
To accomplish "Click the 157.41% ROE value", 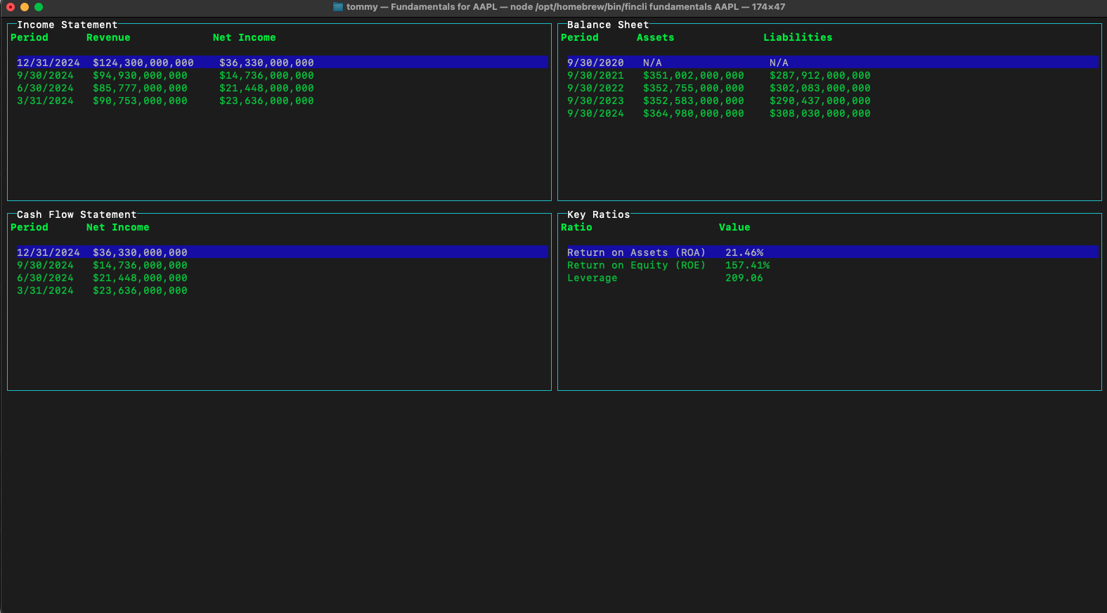I will 748,265.
